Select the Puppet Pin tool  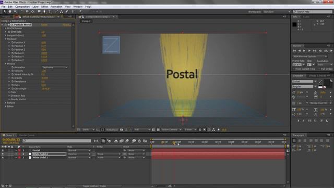(80, 11)
